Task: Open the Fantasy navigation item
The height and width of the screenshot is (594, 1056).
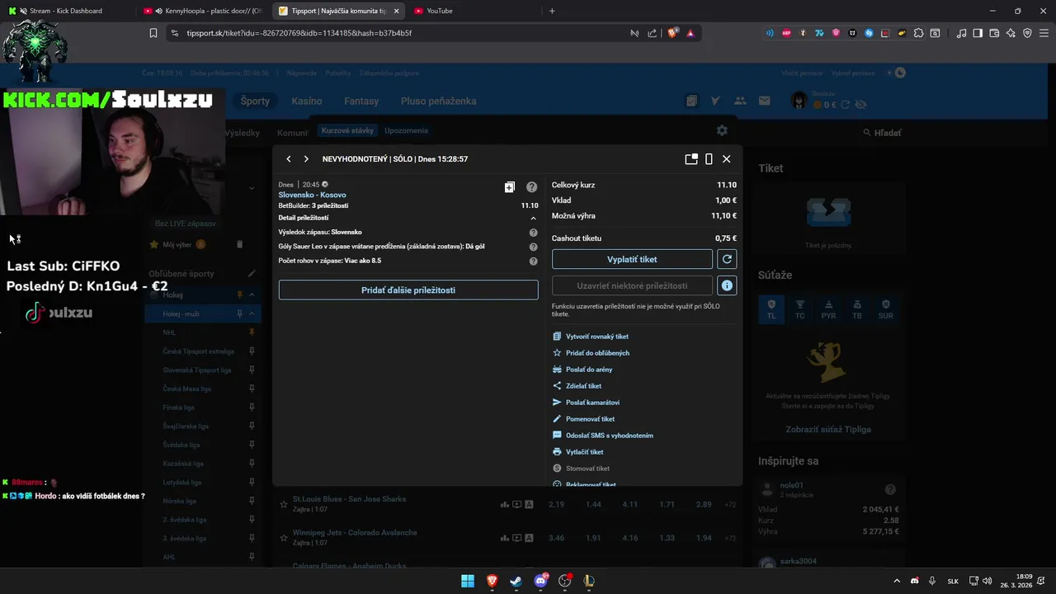Action: pyautogui.click(x=361, y=101)
